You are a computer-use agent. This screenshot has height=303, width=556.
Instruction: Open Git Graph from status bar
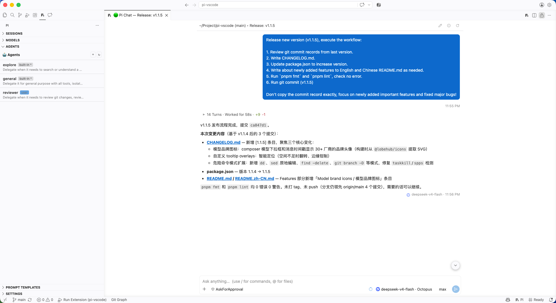(119, 300)
